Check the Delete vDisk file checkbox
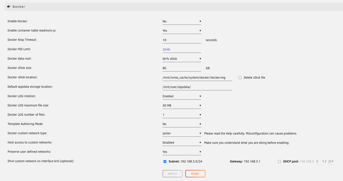Viewport: 343px width, 181px height. click(240, 77)
